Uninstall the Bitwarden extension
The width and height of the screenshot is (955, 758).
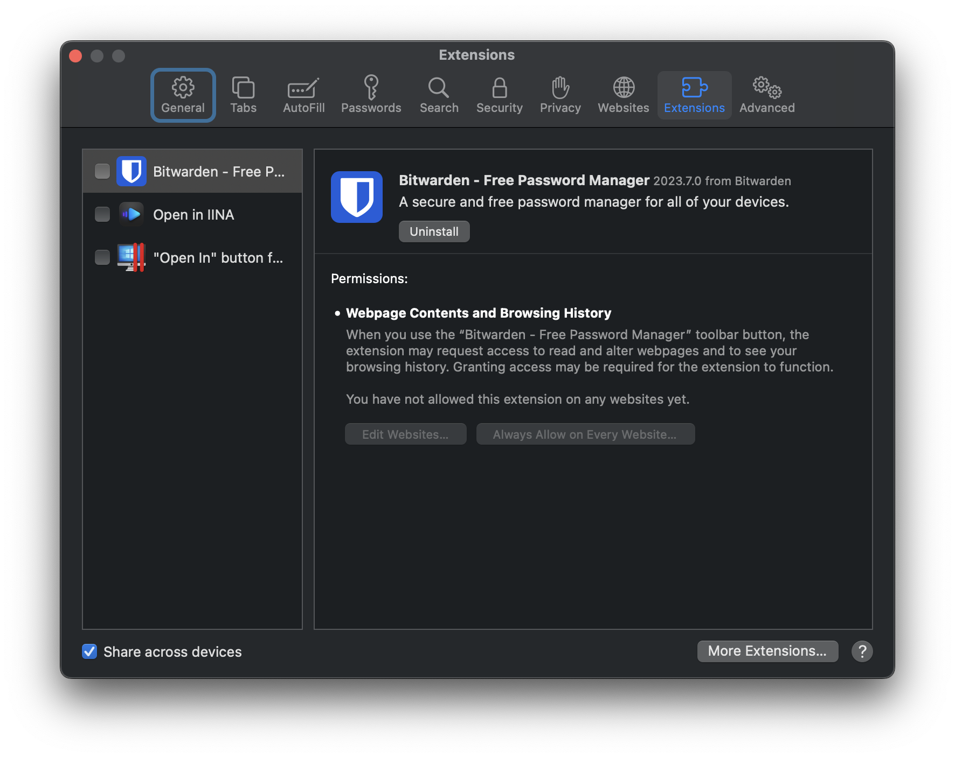pyautogui.click(x=434, y=231)
